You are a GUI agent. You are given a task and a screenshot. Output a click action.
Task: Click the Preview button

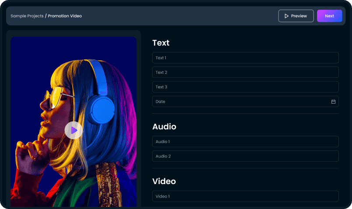click(x=296, y=16)
